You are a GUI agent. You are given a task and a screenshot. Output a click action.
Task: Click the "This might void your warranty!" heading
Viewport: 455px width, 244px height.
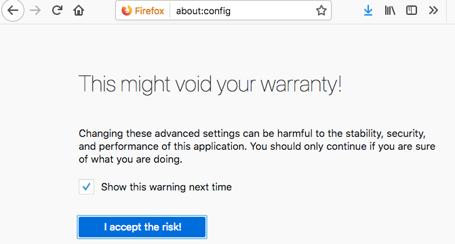pos(210,84)
